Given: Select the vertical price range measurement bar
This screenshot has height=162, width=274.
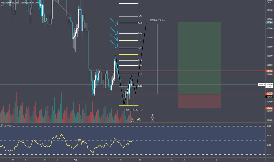Looking at the screenshot, I should tap(158, 59).
